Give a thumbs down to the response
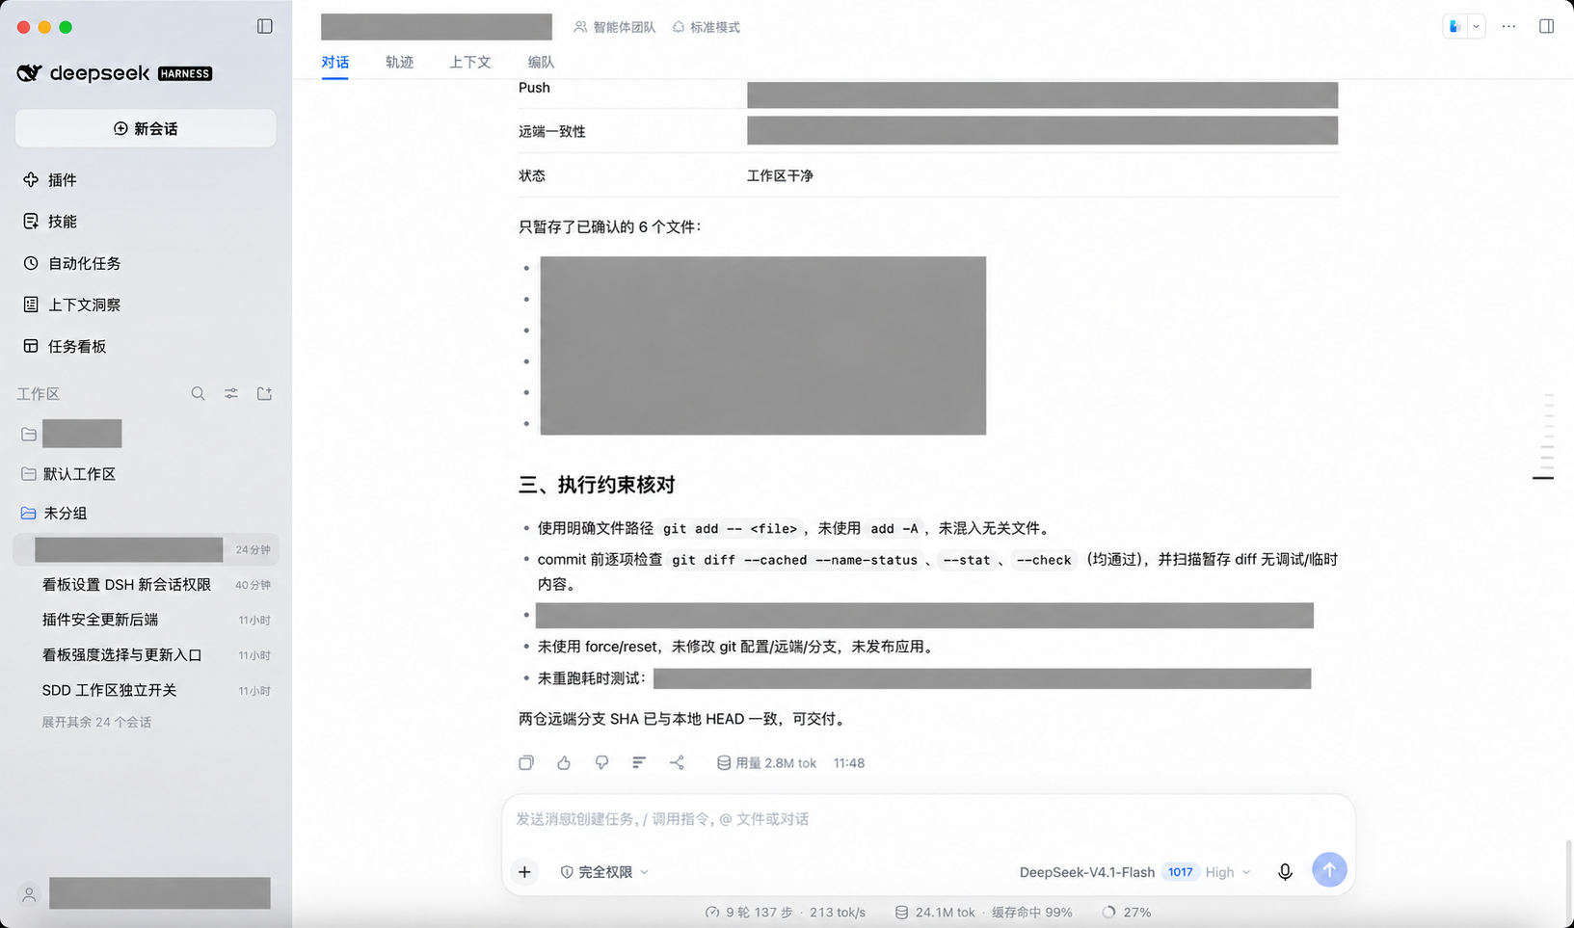The height and width of the screenshot is (928, 1574). 601,763
